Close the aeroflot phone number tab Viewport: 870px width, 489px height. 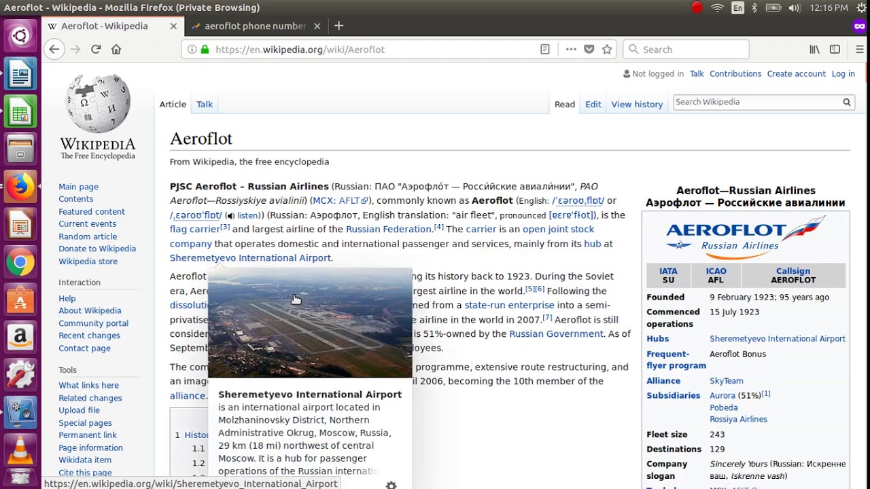[317, 26]
